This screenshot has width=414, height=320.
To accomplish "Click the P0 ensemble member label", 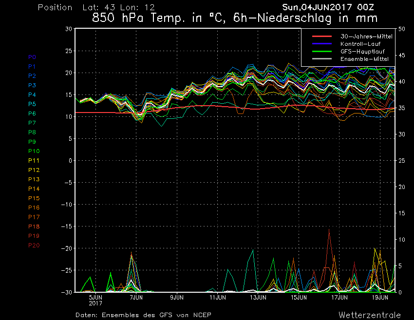I will tap(32, 57).
